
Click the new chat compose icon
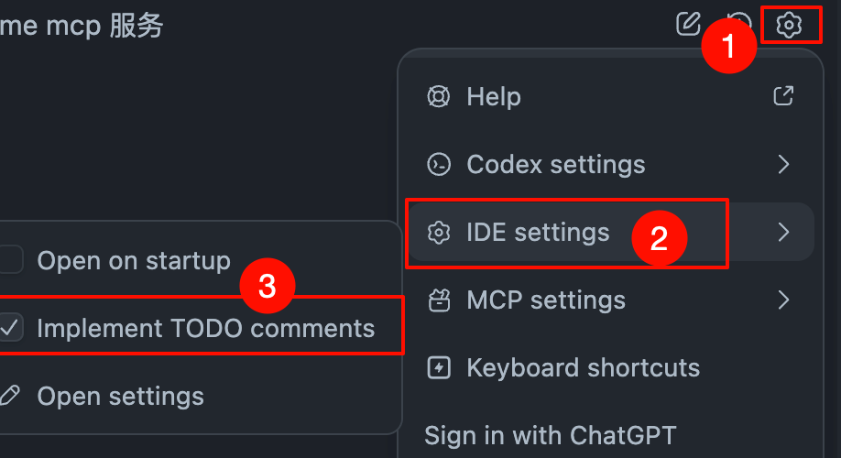click(688, 24)
